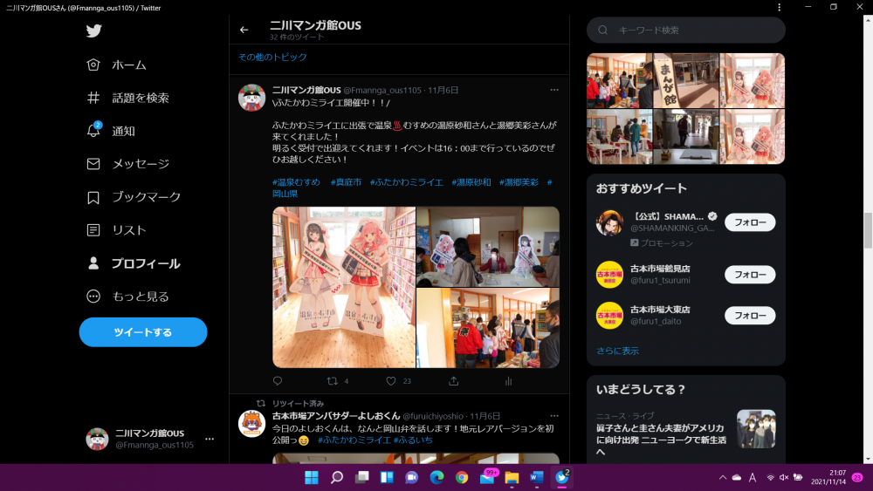Launch Google Chrome from taskbar
This screenshot has width=873, height=491.
point(462,477)
